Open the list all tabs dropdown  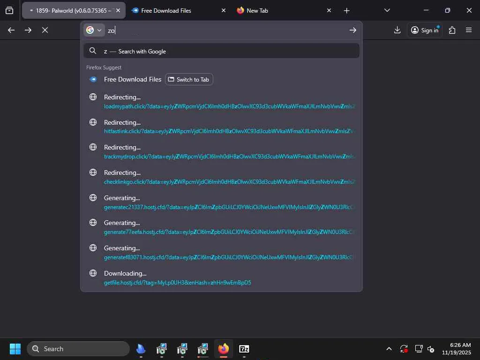(x=387, y=11)
